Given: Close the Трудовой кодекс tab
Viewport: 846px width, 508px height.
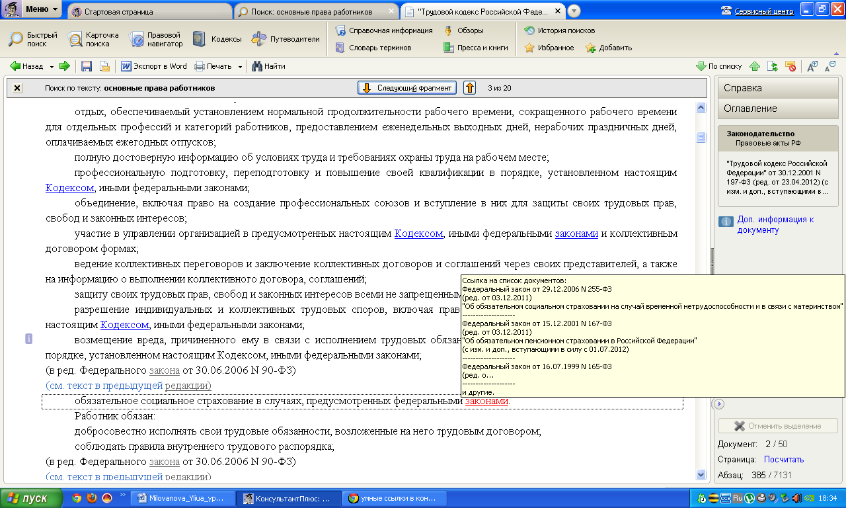Looking at the screenshot, I should (x=558, y=12).
